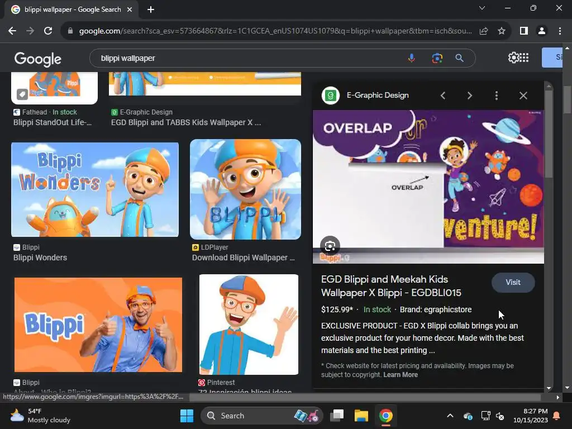Click the Lens icon on preview image
Screen dimensions: 572x429
click(330, 246)
